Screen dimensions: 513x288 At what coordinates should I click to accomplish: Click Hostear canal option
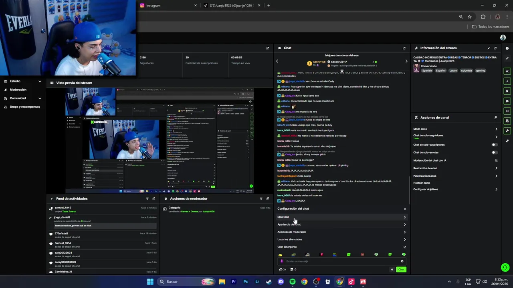(422, 183)
